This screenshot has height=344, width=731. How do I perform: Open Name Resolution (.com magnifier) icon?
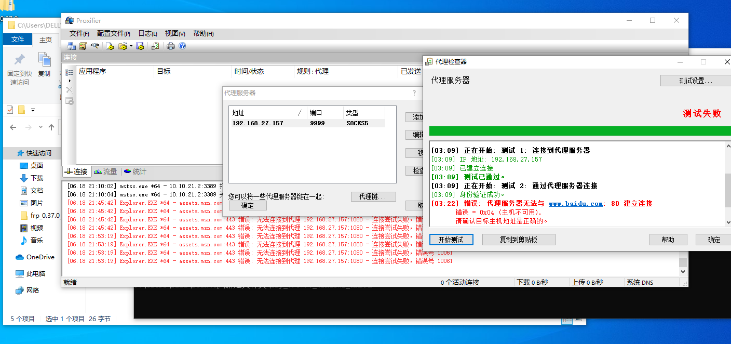[x=94, y=46]
